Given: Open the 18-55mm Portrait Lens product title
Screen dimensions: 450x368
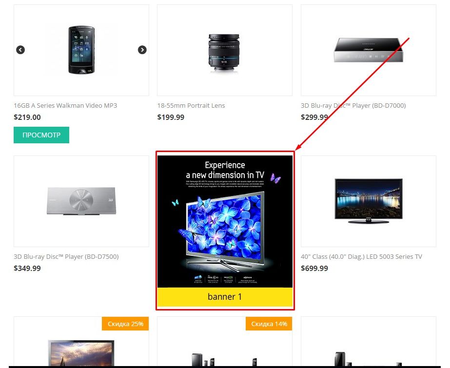Looking at the screenshot, I should click(191, 106).
